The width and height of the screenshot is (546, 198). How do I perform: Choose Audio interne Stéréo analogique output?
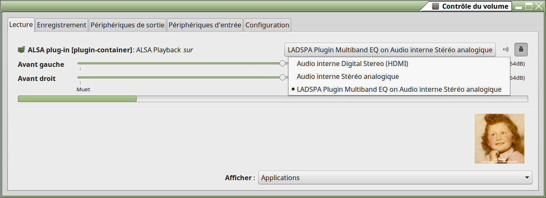(x=348, y=76)
